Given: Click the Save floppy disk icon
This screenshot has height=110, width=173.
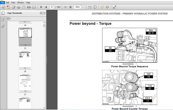Looking at the screenshot, I should coord(24,7).
